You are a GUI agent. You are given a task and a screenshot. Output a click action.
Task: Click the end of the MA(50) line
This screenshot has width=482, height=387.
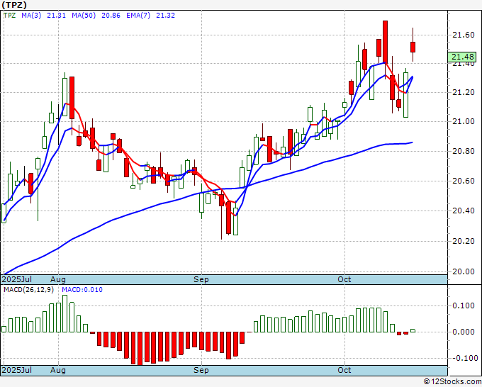pyautogui.click(x=413, y=142)
